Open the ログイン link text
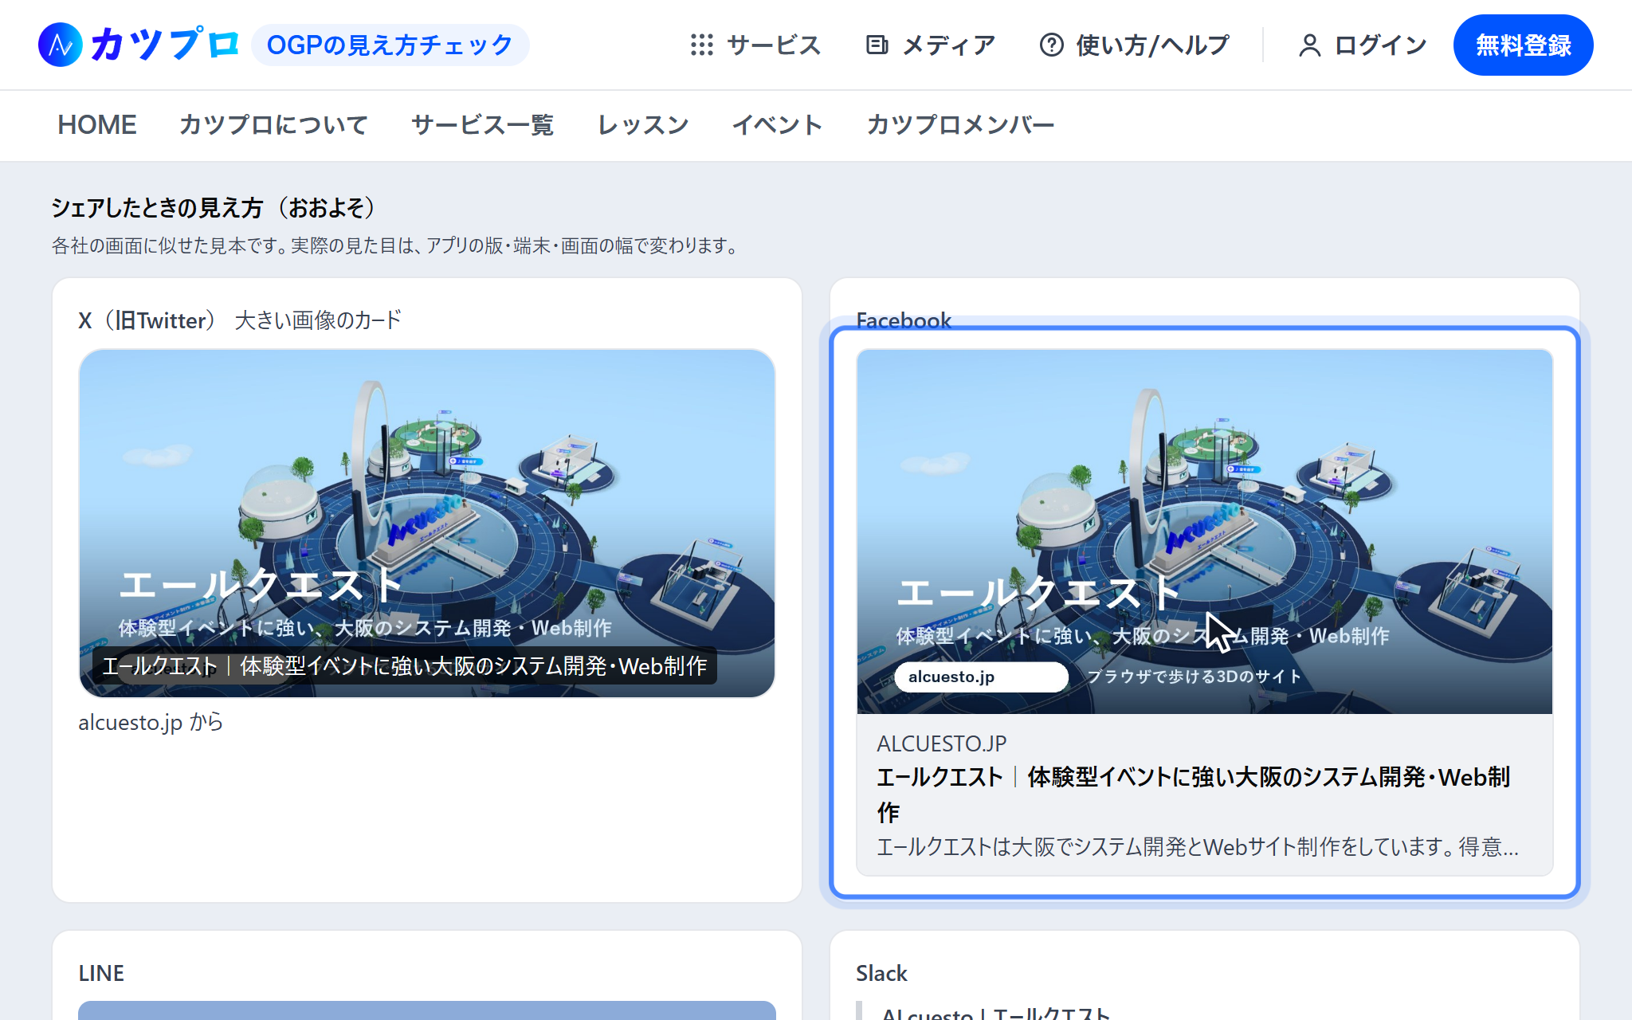 [1381, 45]
